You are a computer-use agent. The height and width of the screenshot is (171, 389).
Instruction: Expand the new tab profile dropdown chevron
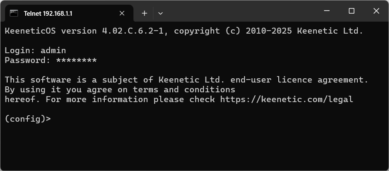click(160, 13)
